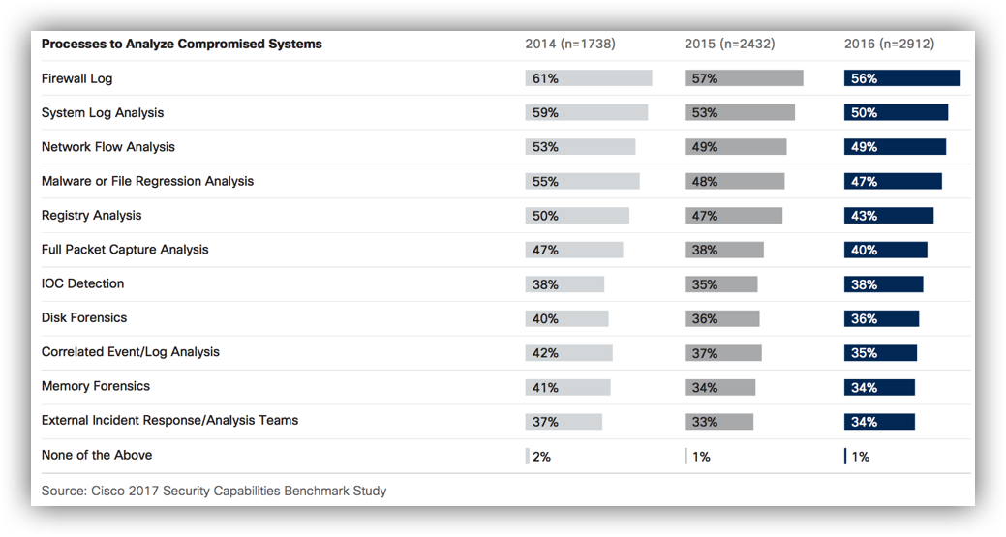The height and width of the screenshot is (537, 1006).
Task: Click the Full Packet Capture Analysis label
Action: click(x=125, y=250)
